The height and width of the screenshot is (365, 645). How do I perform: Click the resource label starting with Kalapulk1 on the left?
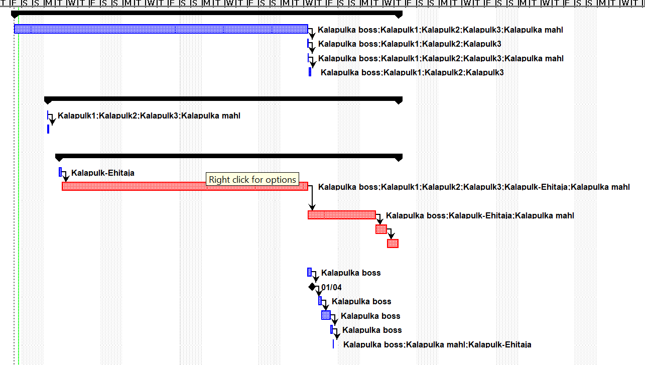149,116
